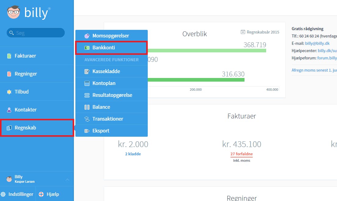Click the Gratis rådgivning heading
Viewport: 337px width, 201px height.
coord(307,29)
